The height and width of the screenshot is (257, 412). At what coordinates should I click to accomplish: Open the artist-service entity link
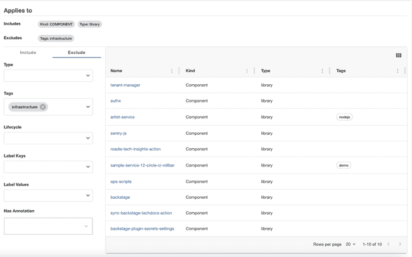point(122,117)
